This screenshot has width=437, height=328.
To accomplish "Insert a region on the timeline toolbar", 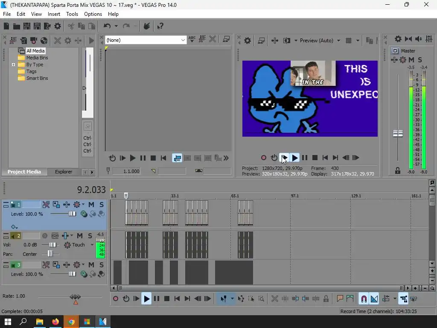I will 350,299.
